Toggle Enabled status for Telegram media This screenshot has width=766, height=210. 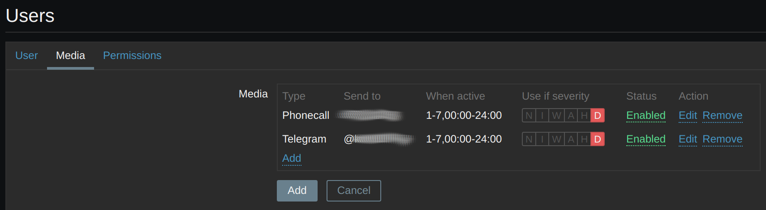(646, 139)
